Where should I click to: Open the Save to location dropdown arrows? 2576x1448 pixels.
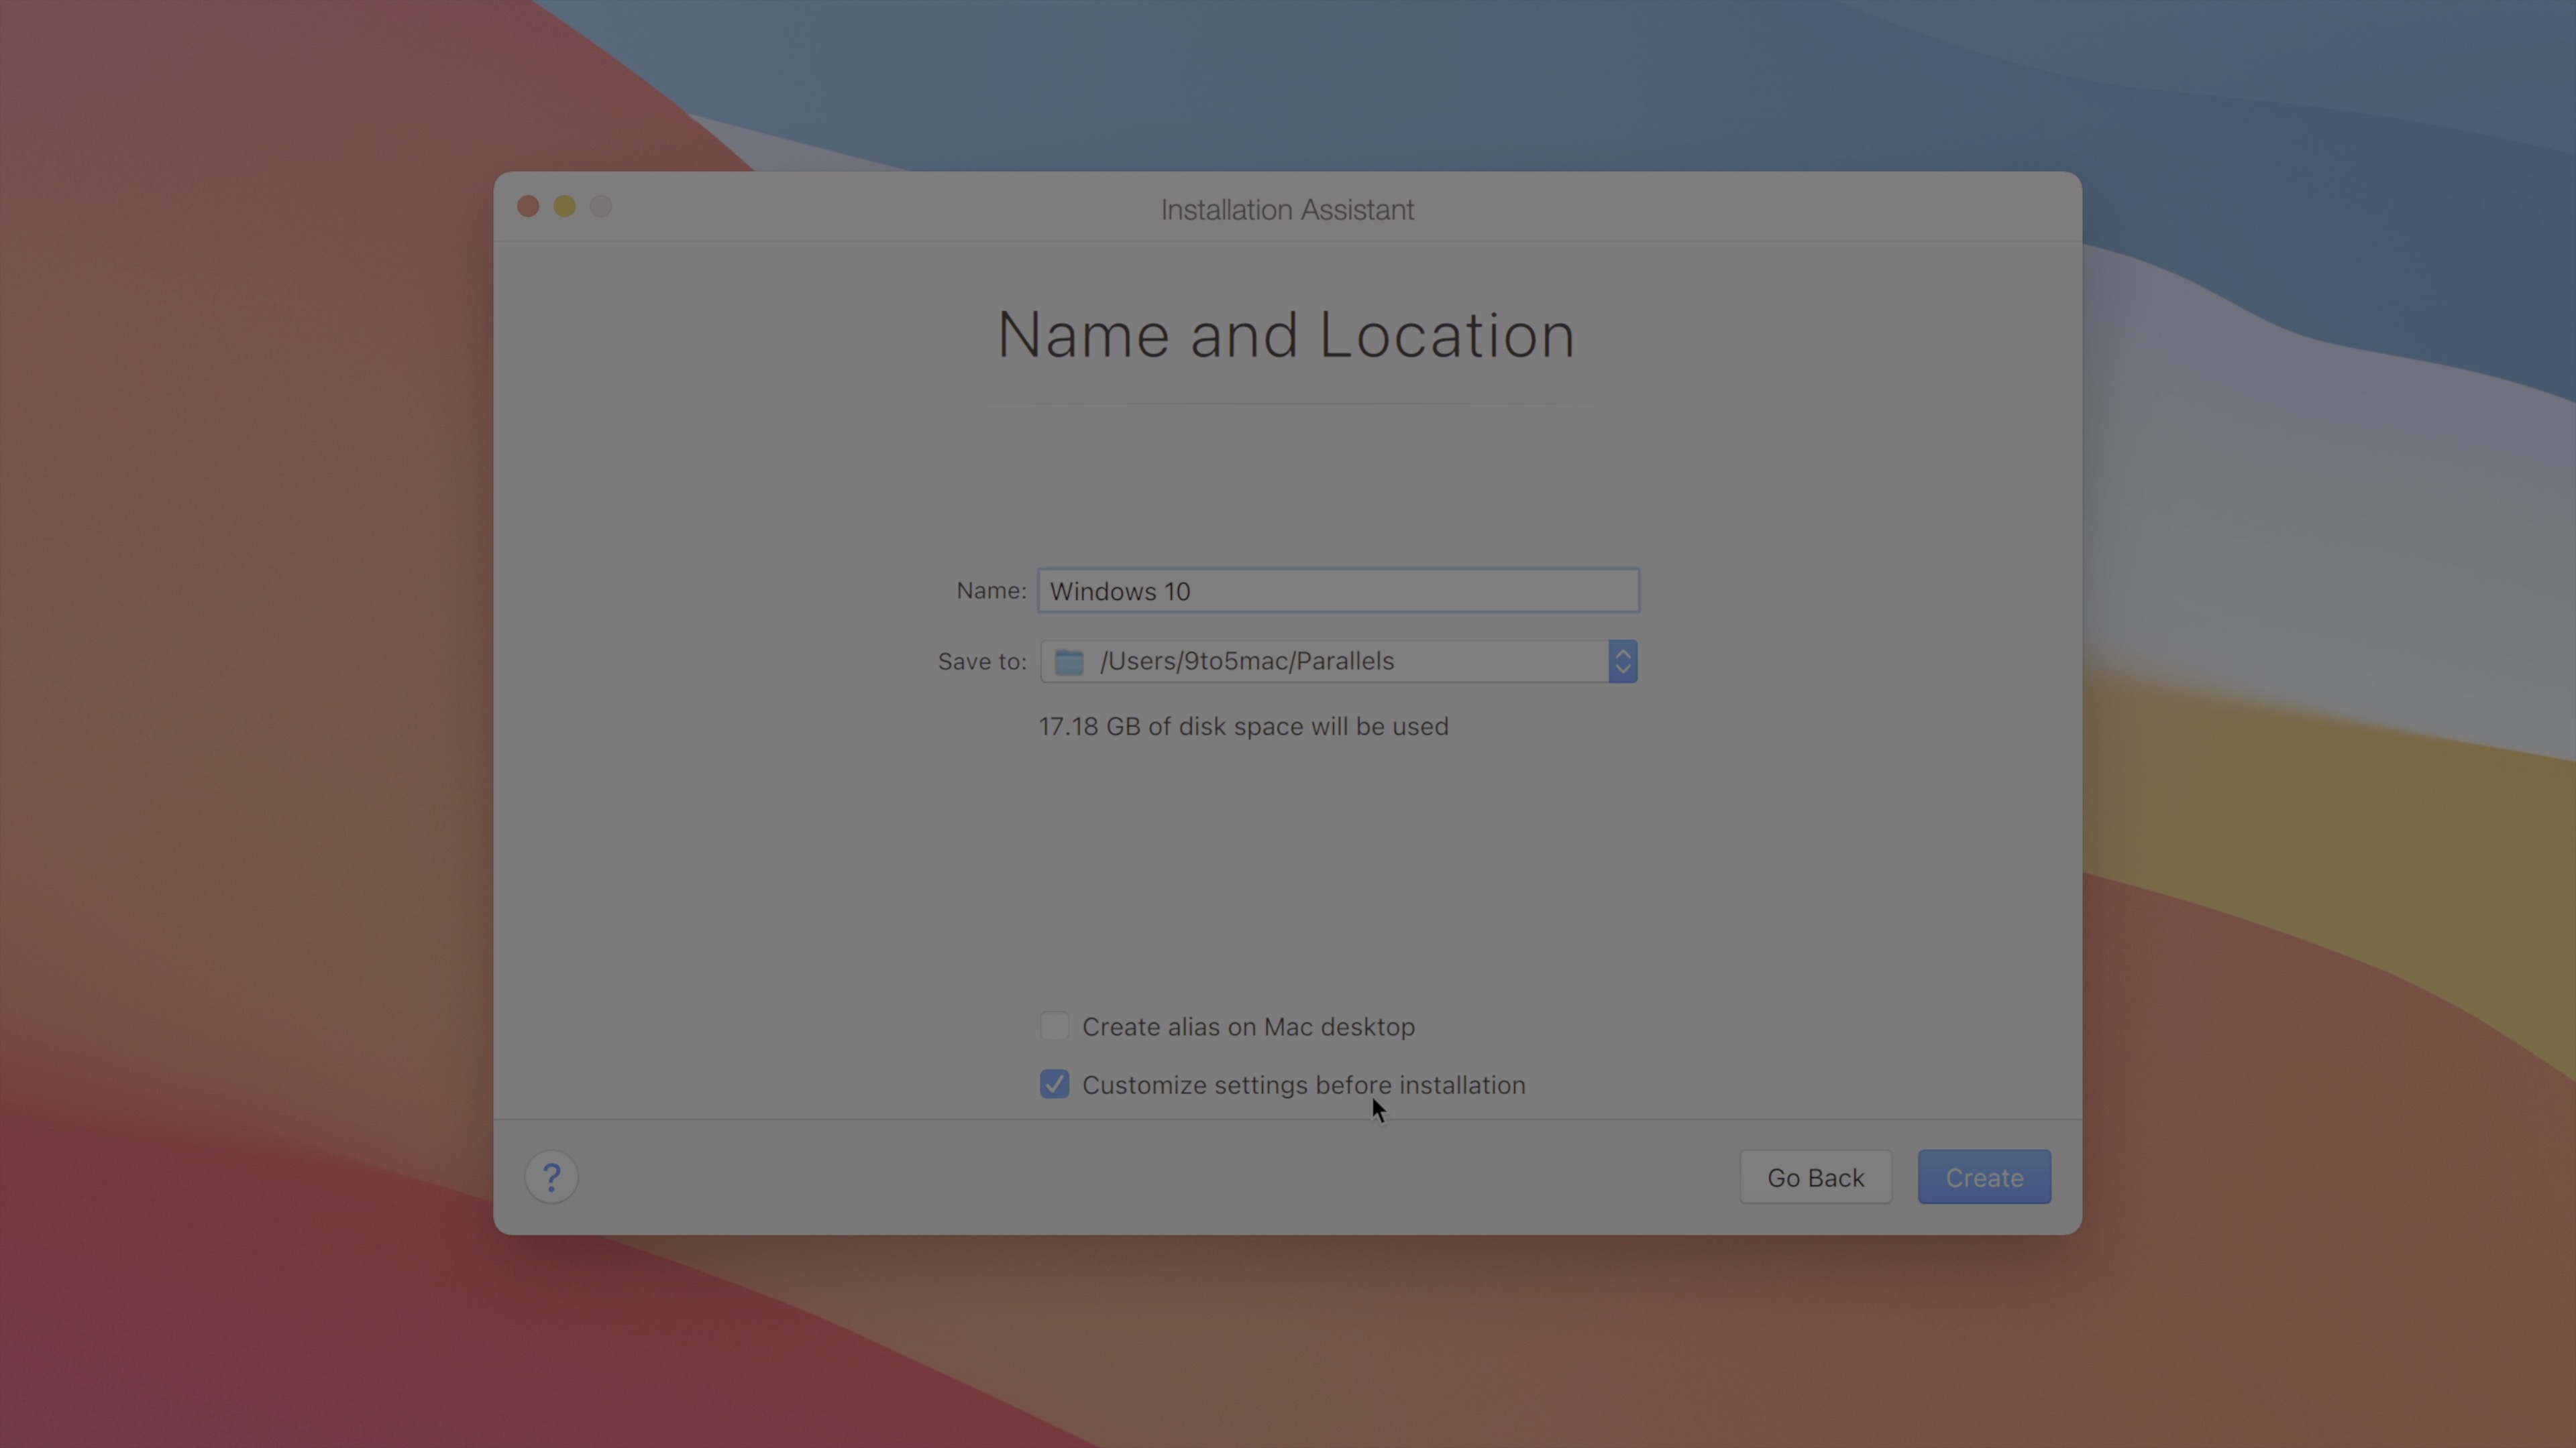coord(1622,662)
